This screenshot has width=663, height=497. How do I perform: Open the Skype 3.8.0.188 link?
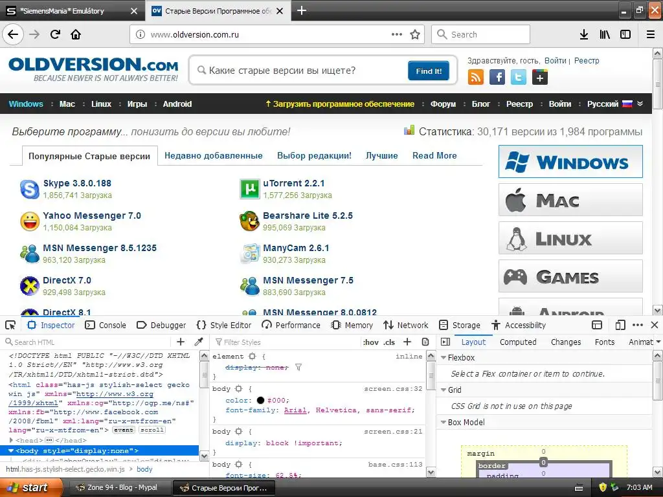[x=77, y=183]
